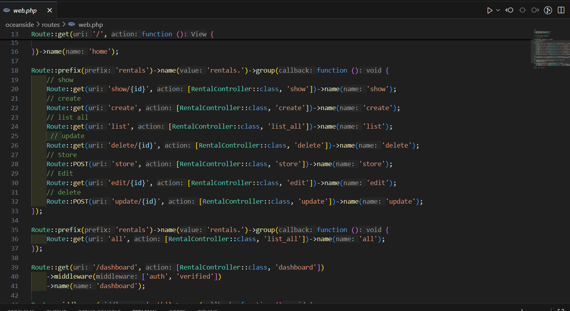The height and width of the screenshot is (311, 570).
Task: Open the circular git branch icon
Action: [x=548, y=10]
